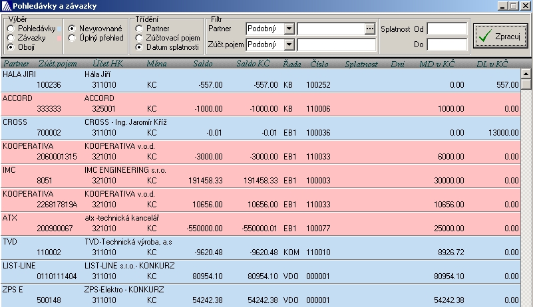Viewport: 533px width, 307px height.
Task: Click the scrollbar up arrow in the table
Action: pos(526,74)
